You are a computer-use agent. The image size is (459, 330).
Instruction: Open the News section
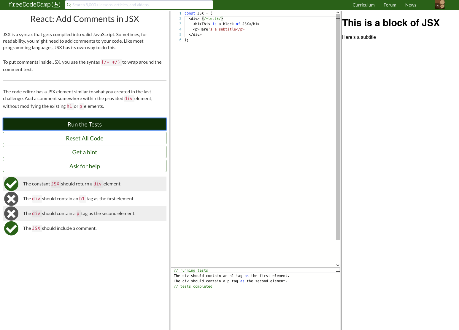coord(411,5)
